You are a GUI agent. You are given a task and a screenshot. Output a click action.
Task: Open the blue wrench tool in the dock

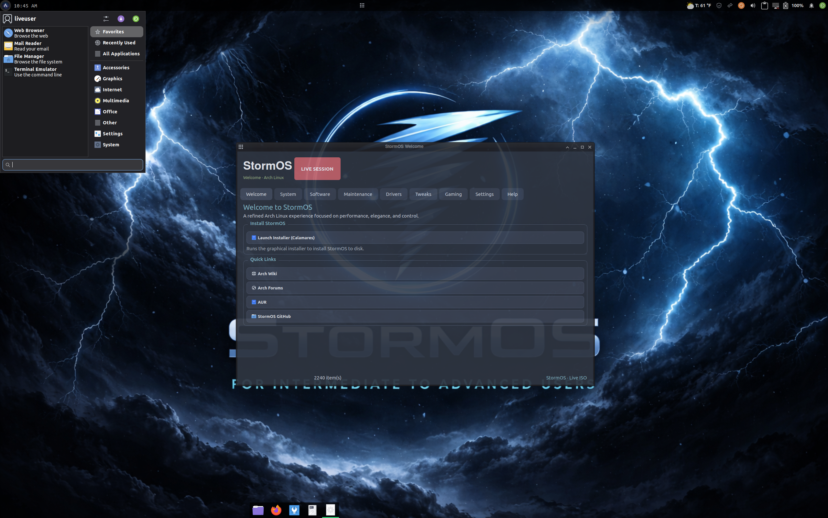click(x=294, y=510)
